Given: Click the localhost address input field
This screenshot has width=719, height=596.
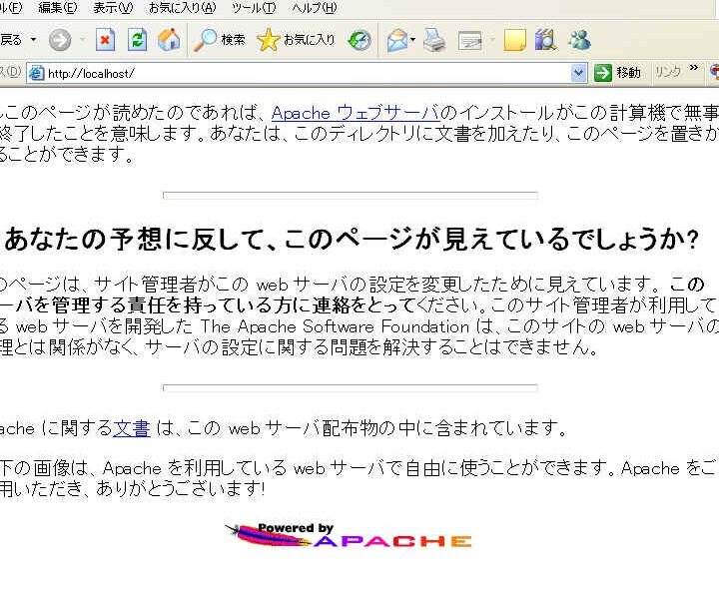Looking at the screenshot, I should click(x=300, y=73).
